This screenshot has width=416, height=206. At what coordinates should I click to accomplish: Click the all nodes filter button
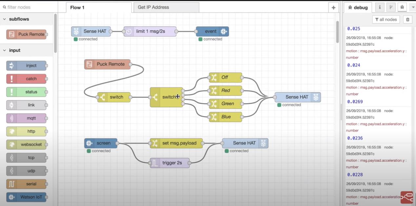386,19
